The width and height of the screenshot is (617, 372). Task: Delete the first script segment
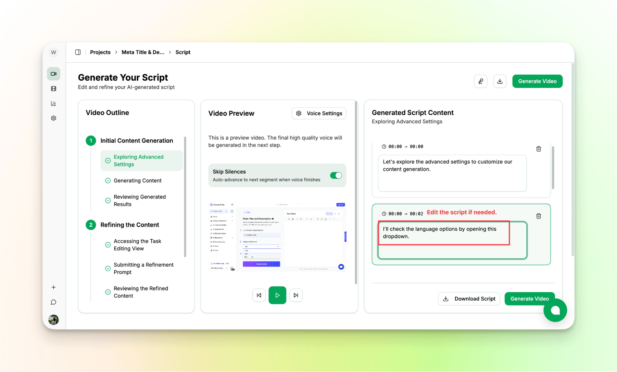[539, 149]
